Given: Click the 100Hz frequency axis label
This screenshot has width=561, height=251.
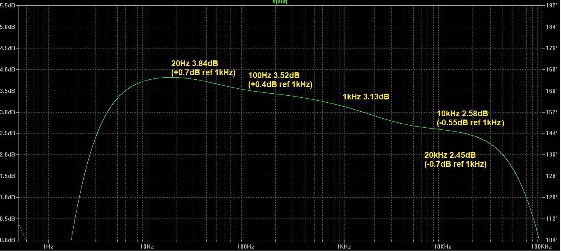Looking at the screenshot, I should coord(245,246).
